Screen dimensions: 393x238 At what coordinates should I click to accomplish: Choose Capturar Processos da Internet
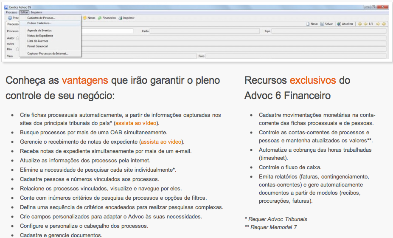click(x=48, y=54)
